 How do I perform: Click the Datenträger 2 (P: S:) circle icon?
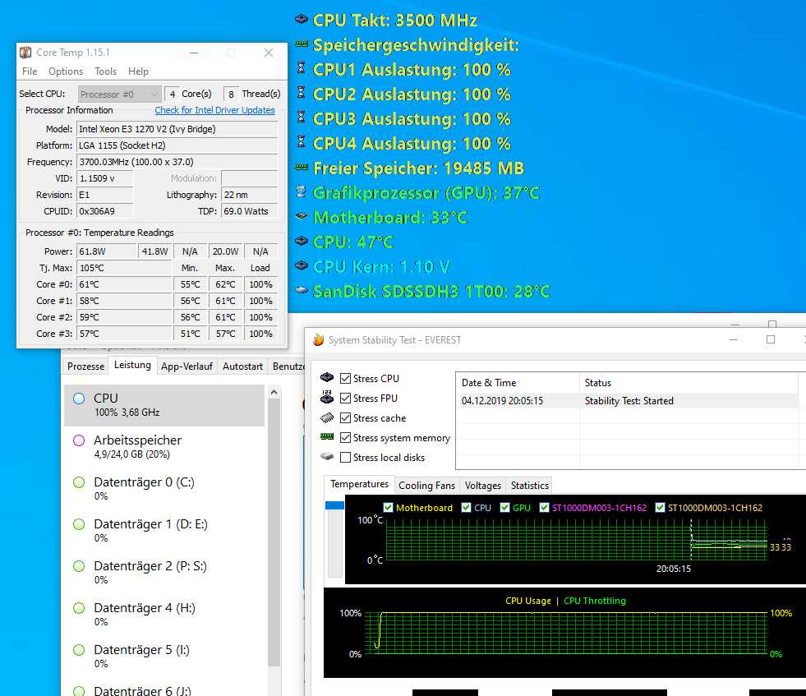click(x=79, y=566)
